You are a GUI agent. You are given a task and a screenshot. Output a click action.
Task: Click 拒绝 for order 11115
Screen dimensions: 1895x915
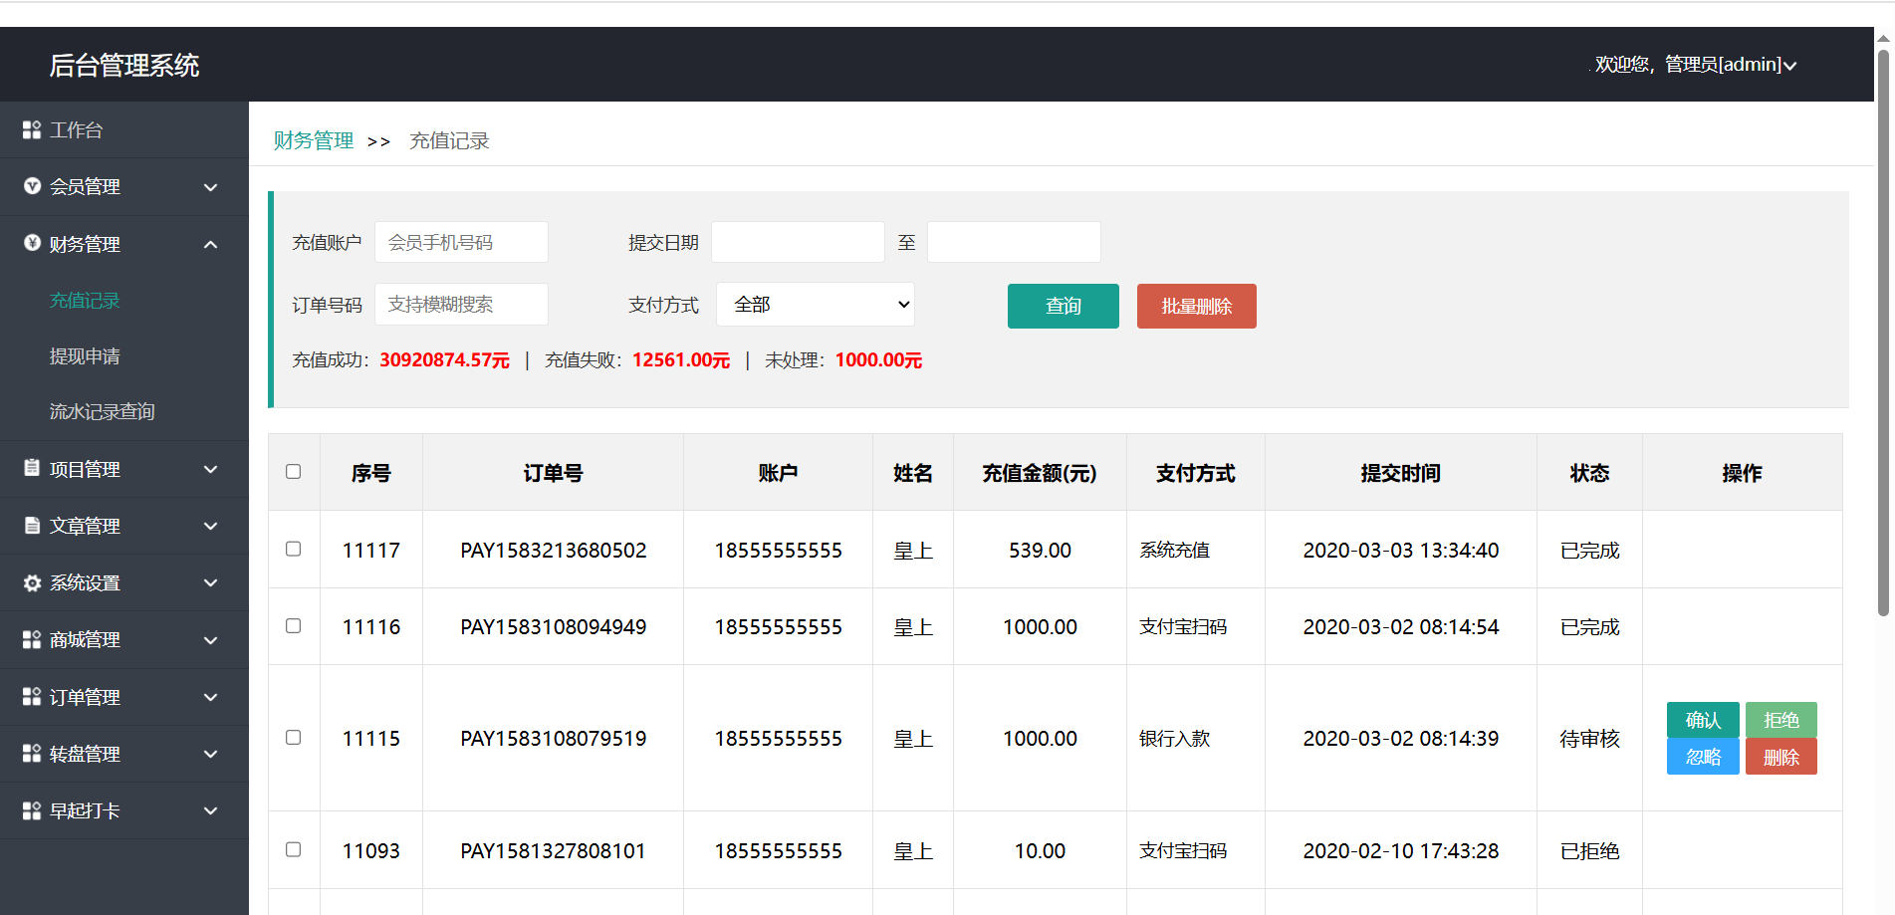[x=1781, y=720]
